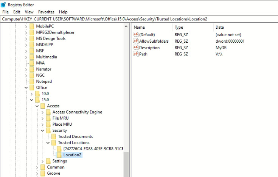Click the Trusted Documents folder icon
Viewport: 278px width, 177px height.
pos(54,137)
